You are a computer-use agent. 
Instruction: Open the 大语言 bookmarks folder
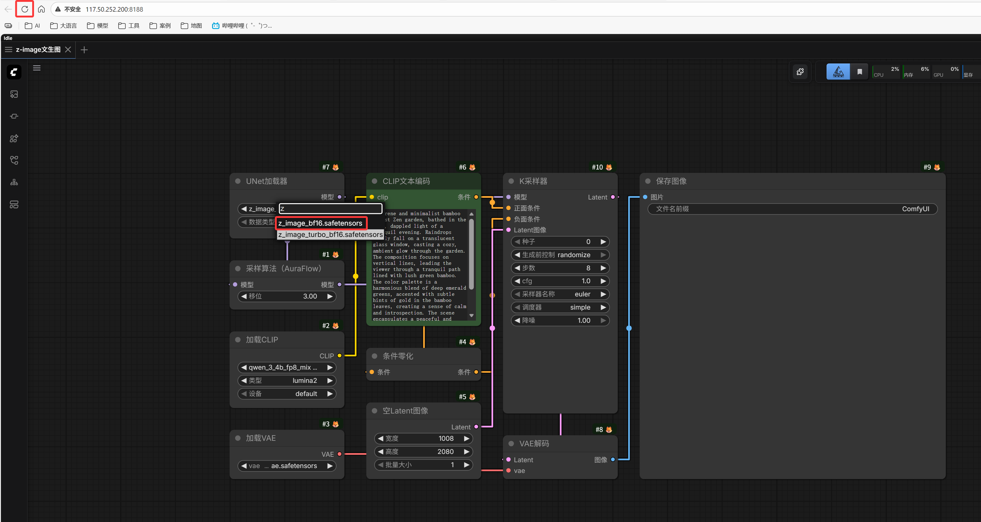tap(64, 25)
